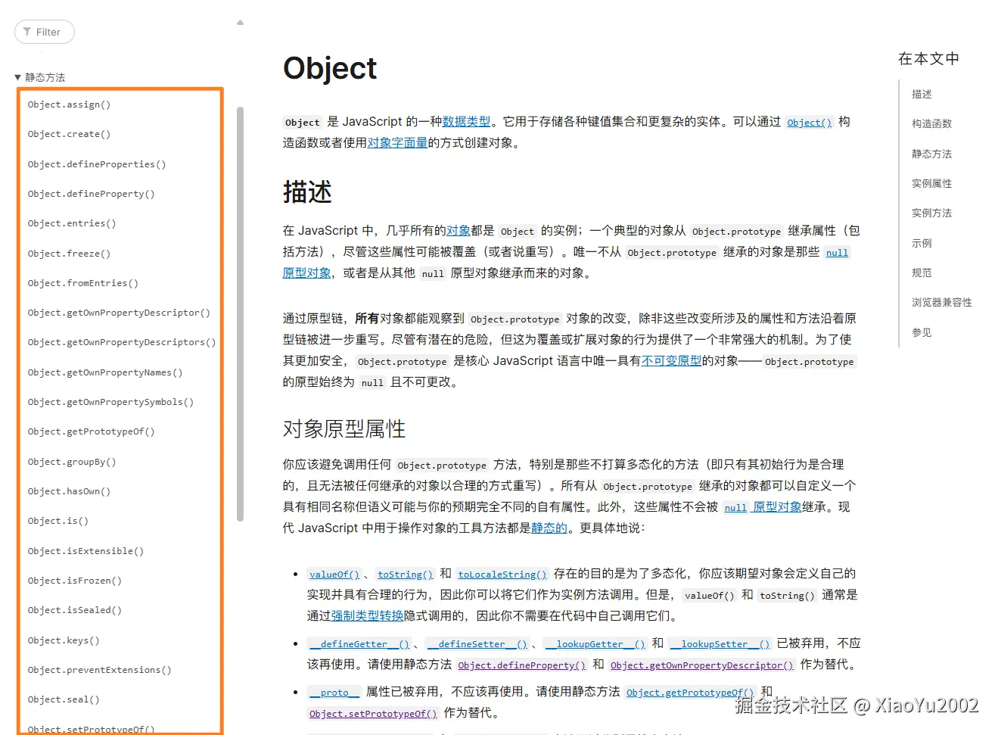Viewport: 998px width, 735px height.
Task: Click the __proto__ deprecated property link
Action: point(333,692)
